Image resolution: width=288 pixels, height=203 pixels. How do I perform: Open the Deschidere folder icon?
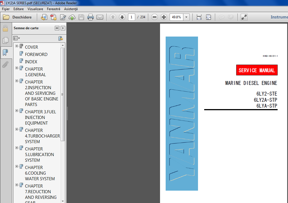tap(6, 17)
